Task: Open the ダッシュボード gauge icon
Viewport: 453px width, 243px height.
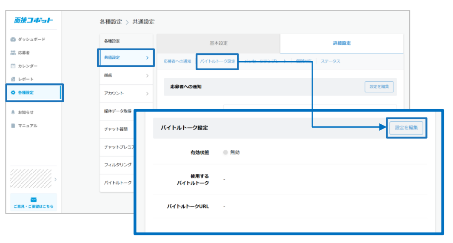Action: pyautogui.click(x=13, y=39)
